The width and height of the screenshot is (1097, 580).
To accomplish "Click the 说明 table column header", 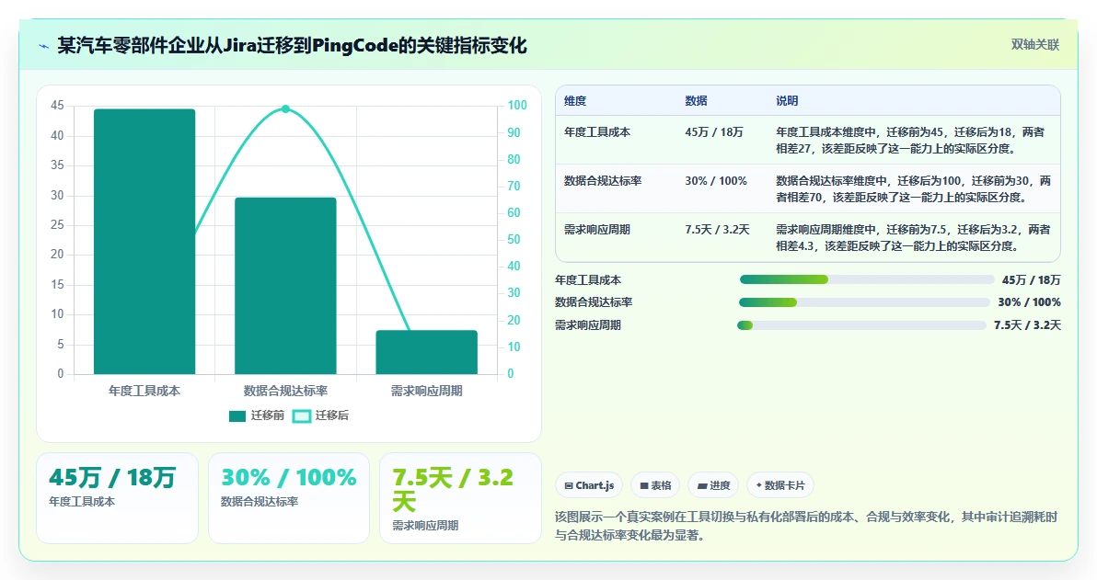I will tap(787, 100).
